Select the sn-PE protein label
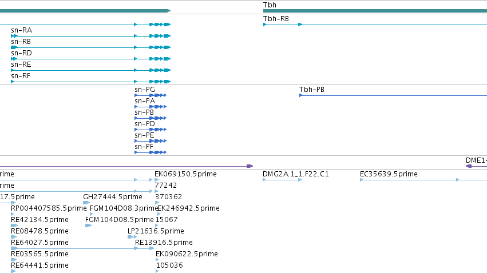 pos(144,135)
